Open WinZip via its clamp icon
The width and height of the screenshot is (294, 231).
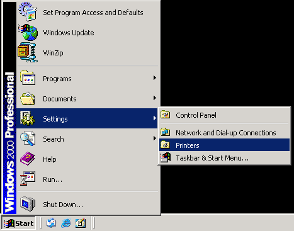(28, 52)
